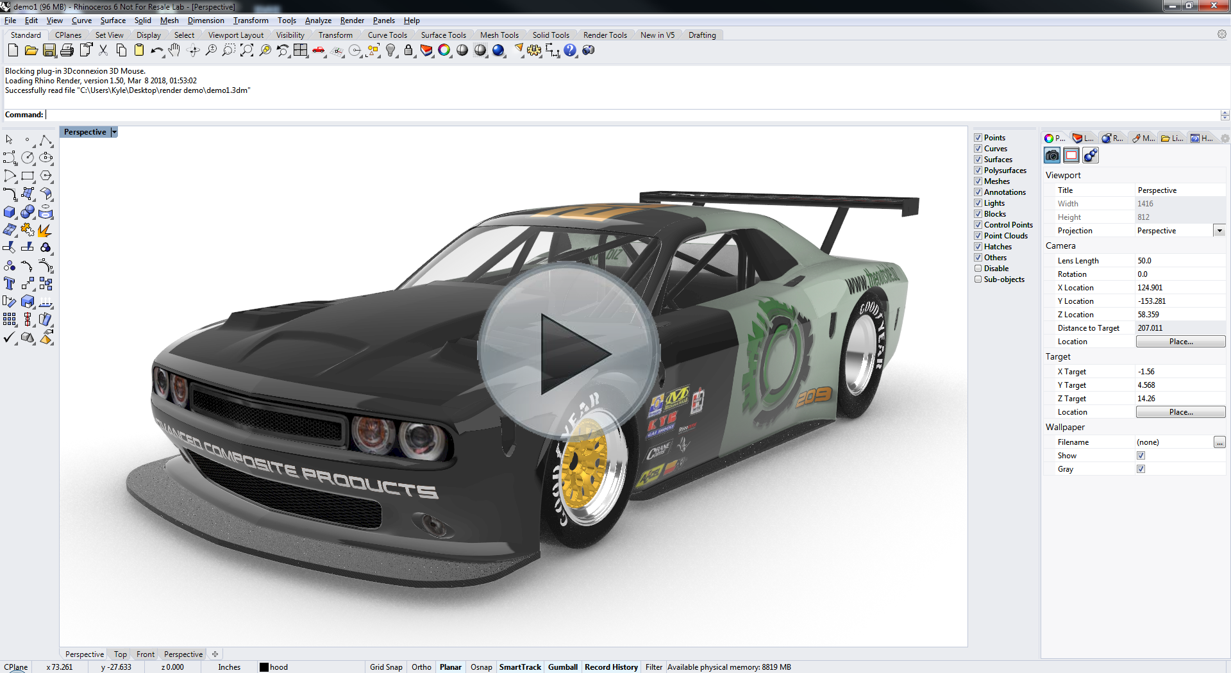The width and height of the screenshot is (1231, 673).
Task: Save the model with the floppy disk icon
Action: (x=49, y=50)
